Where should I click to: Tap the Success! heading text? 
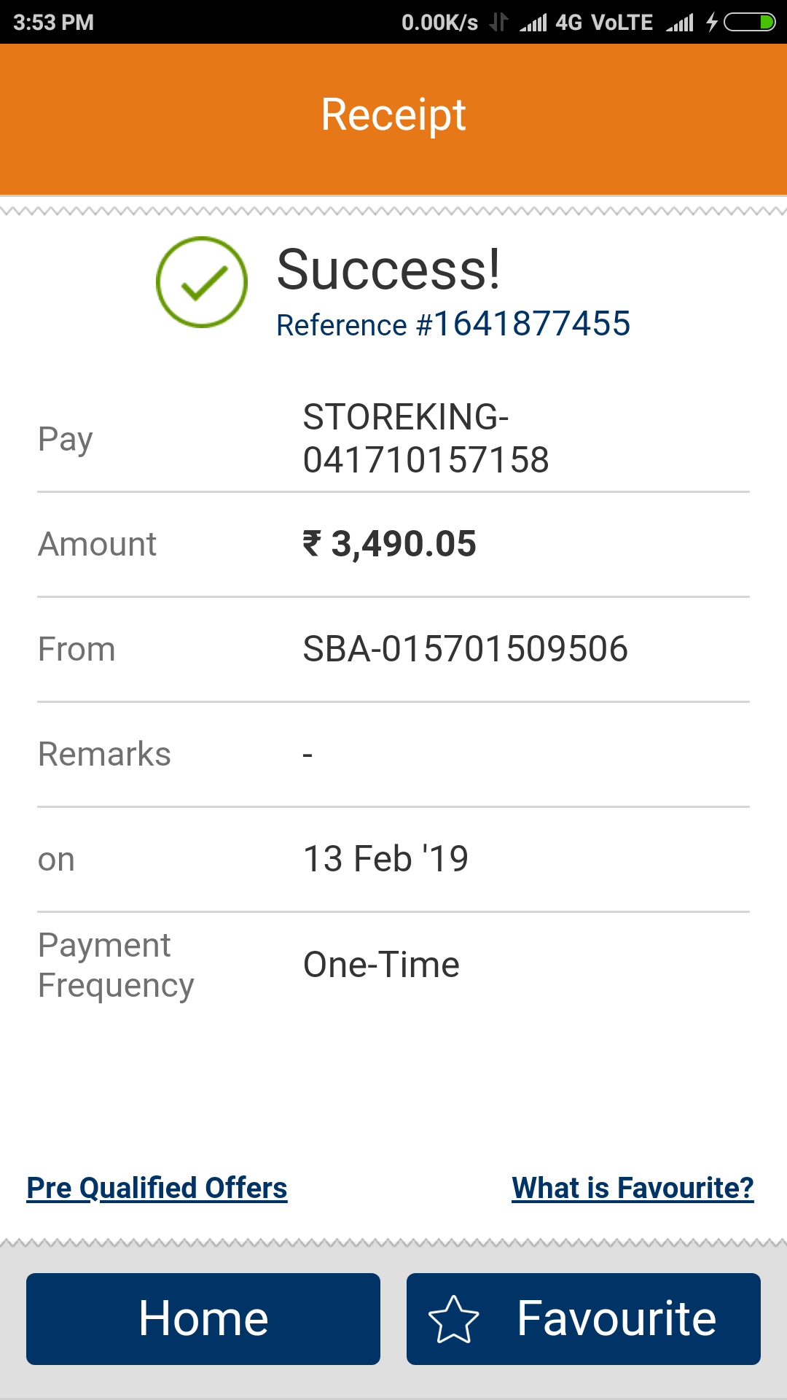388,270
